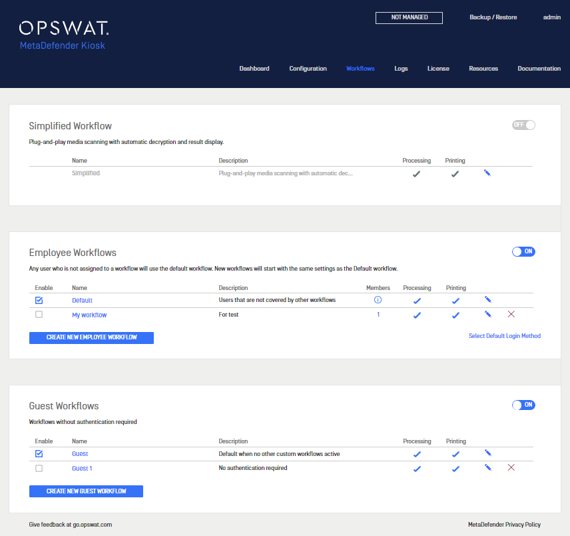This screenshot has width=570, height=536.
Task: Click Processing checkmark for Simplified workflow
Action: pos(417,174)
